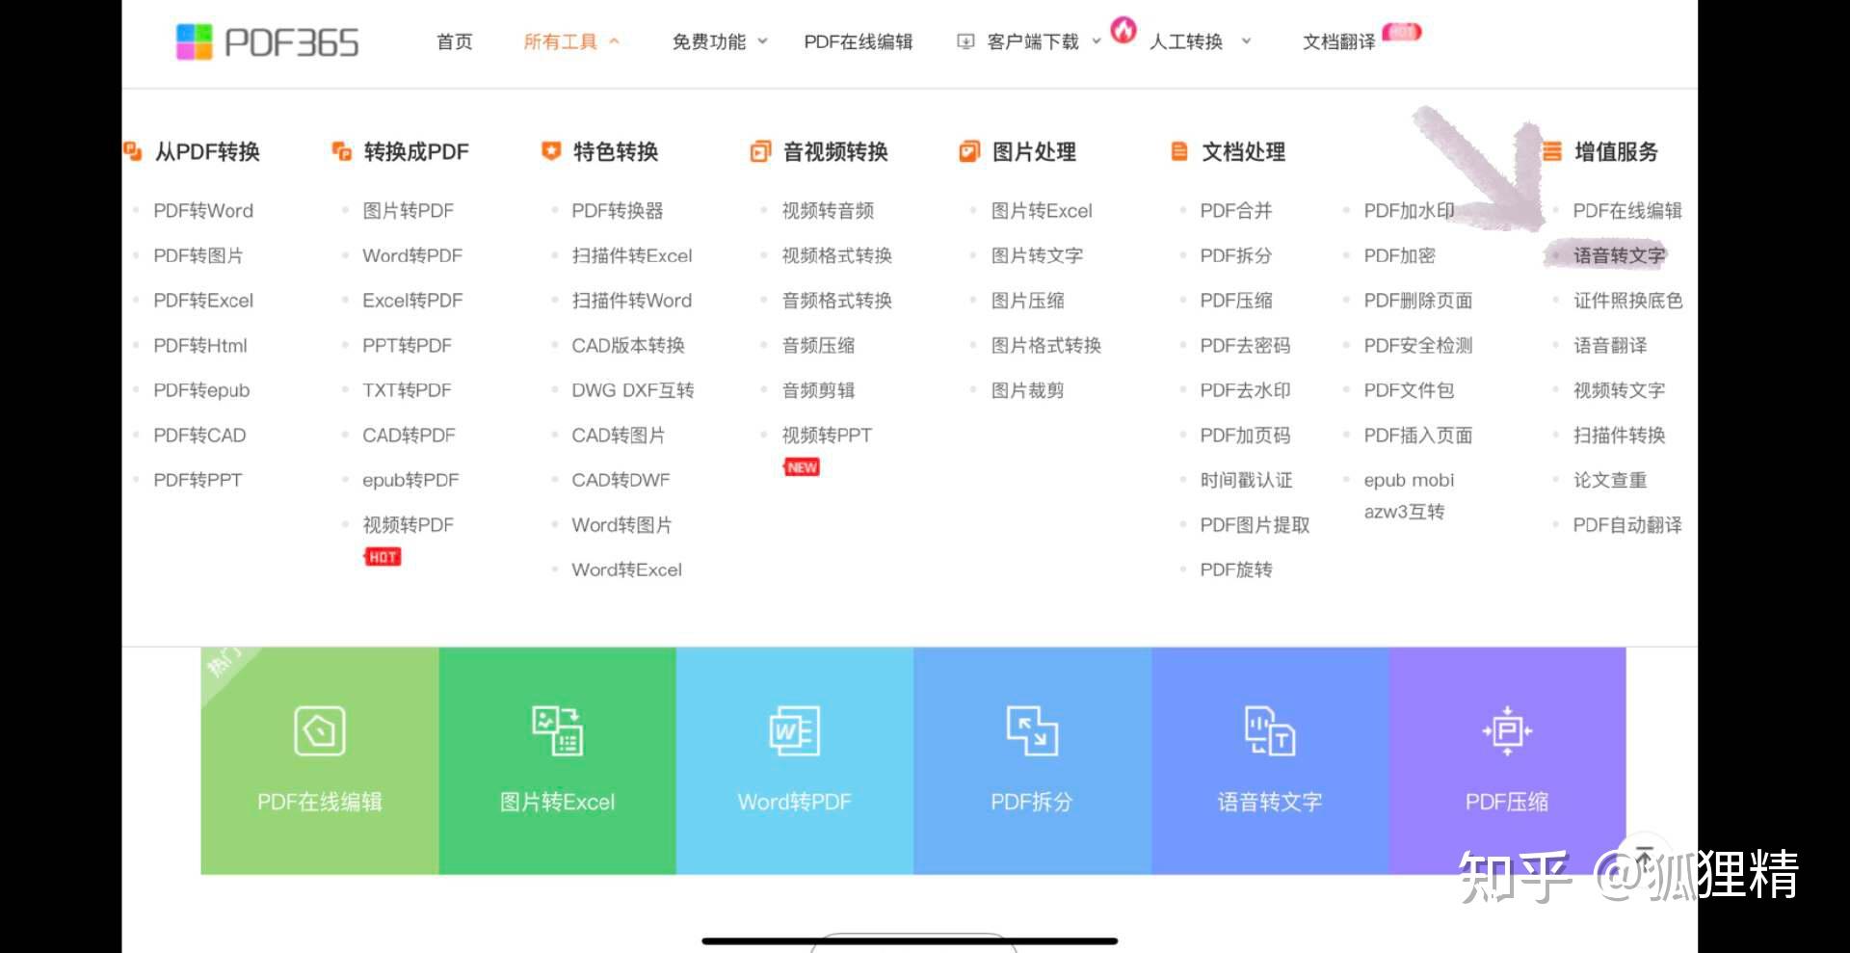This screenshot has width=1850, height=953.
Task: Click the 转换成PDF category icon
Action: click(342, 151)
